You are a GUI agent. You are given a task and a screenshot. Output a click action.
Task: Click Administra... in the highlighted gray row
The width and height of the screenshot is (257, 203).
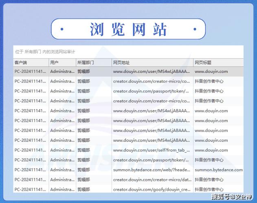[x=62, y=71]
